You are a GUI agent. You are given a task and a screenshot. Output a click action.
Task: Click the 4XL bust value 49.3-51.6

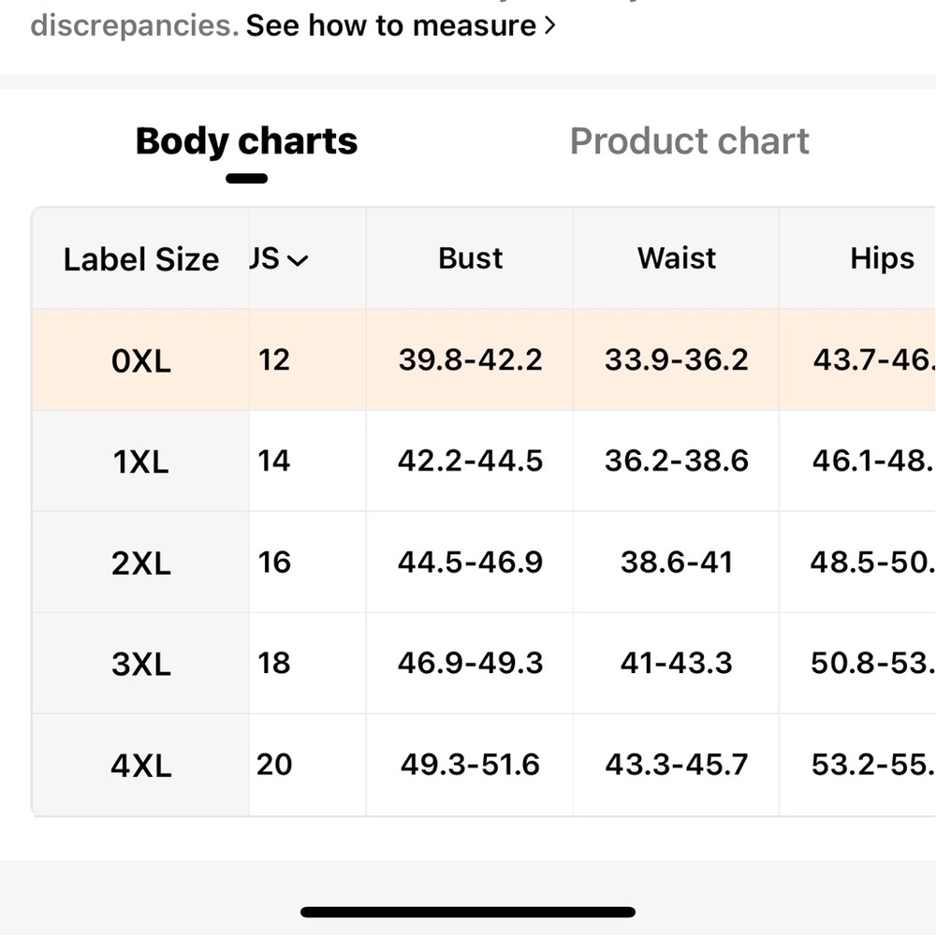[x=471, y=765]
